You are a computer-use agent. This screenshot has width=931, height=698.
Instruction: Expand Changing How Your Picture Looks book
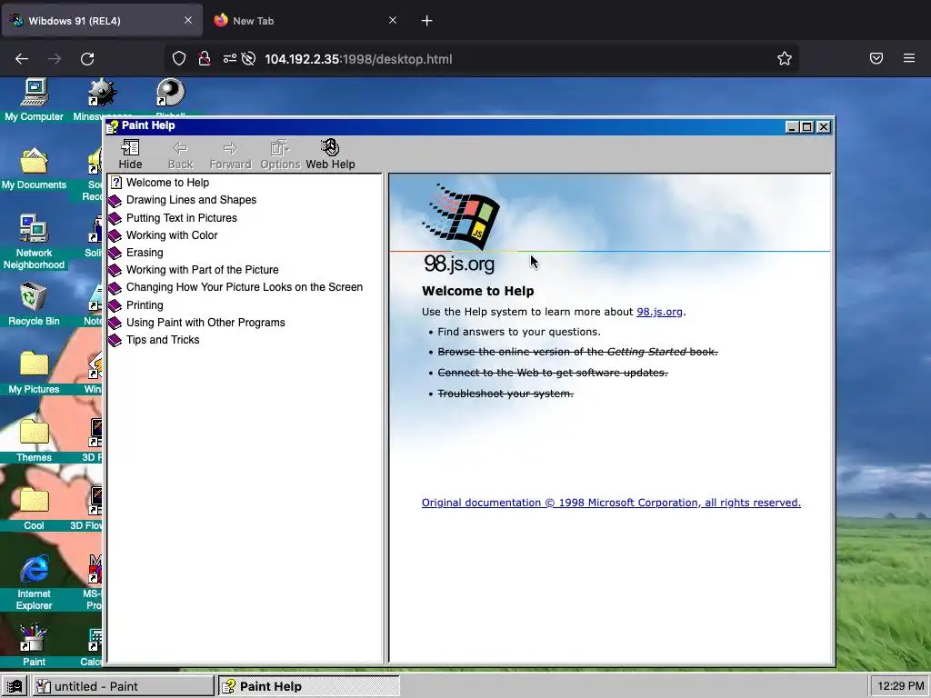(x=115, y=288)
